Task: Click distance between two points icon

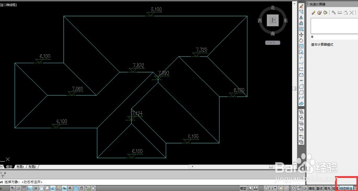Action: point(340,12)
